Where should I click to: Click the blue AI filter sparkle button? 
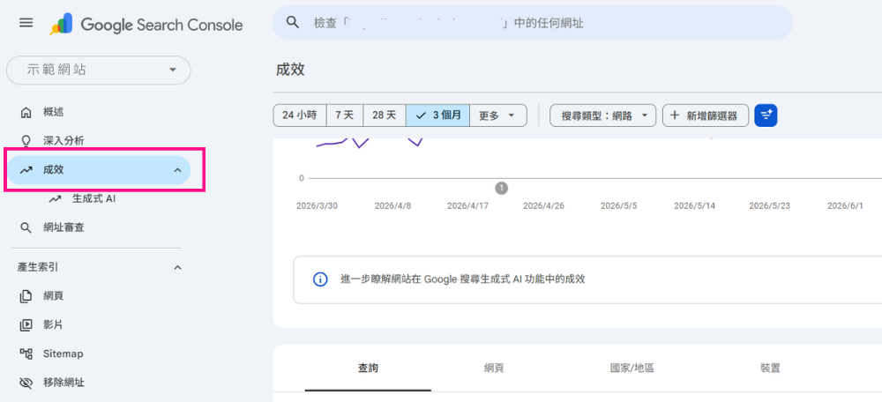click(x=766, y=115)
